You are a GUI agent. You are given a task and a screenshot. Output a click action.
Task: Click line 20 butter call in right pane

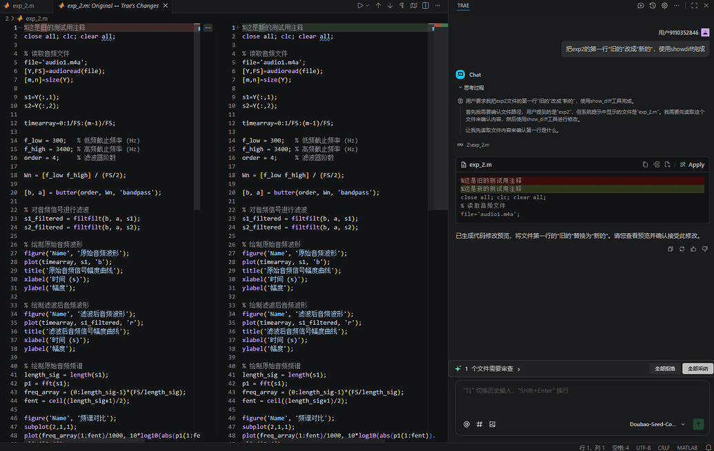coord(310,192)
